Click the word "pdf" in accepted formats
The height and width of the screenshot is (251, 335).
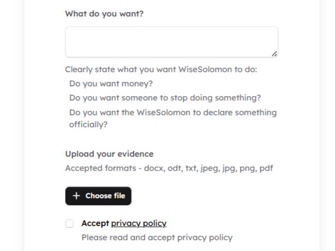tap(266, 168)
